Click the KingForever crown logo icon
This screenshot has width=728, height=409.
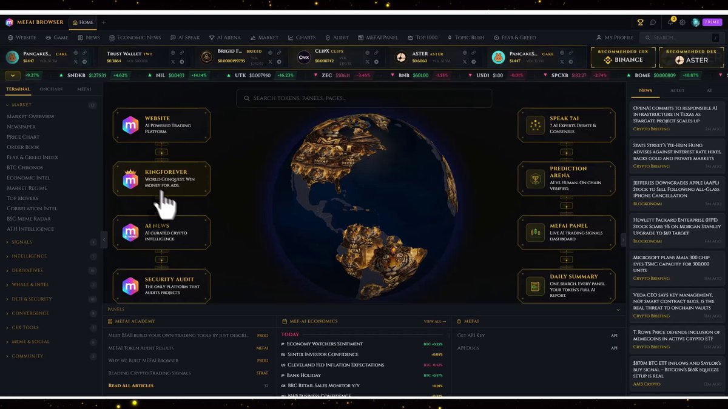(130, 179)
